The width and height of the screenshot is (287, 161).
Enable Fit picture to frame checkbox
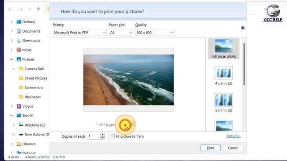[x=113, y=136]
